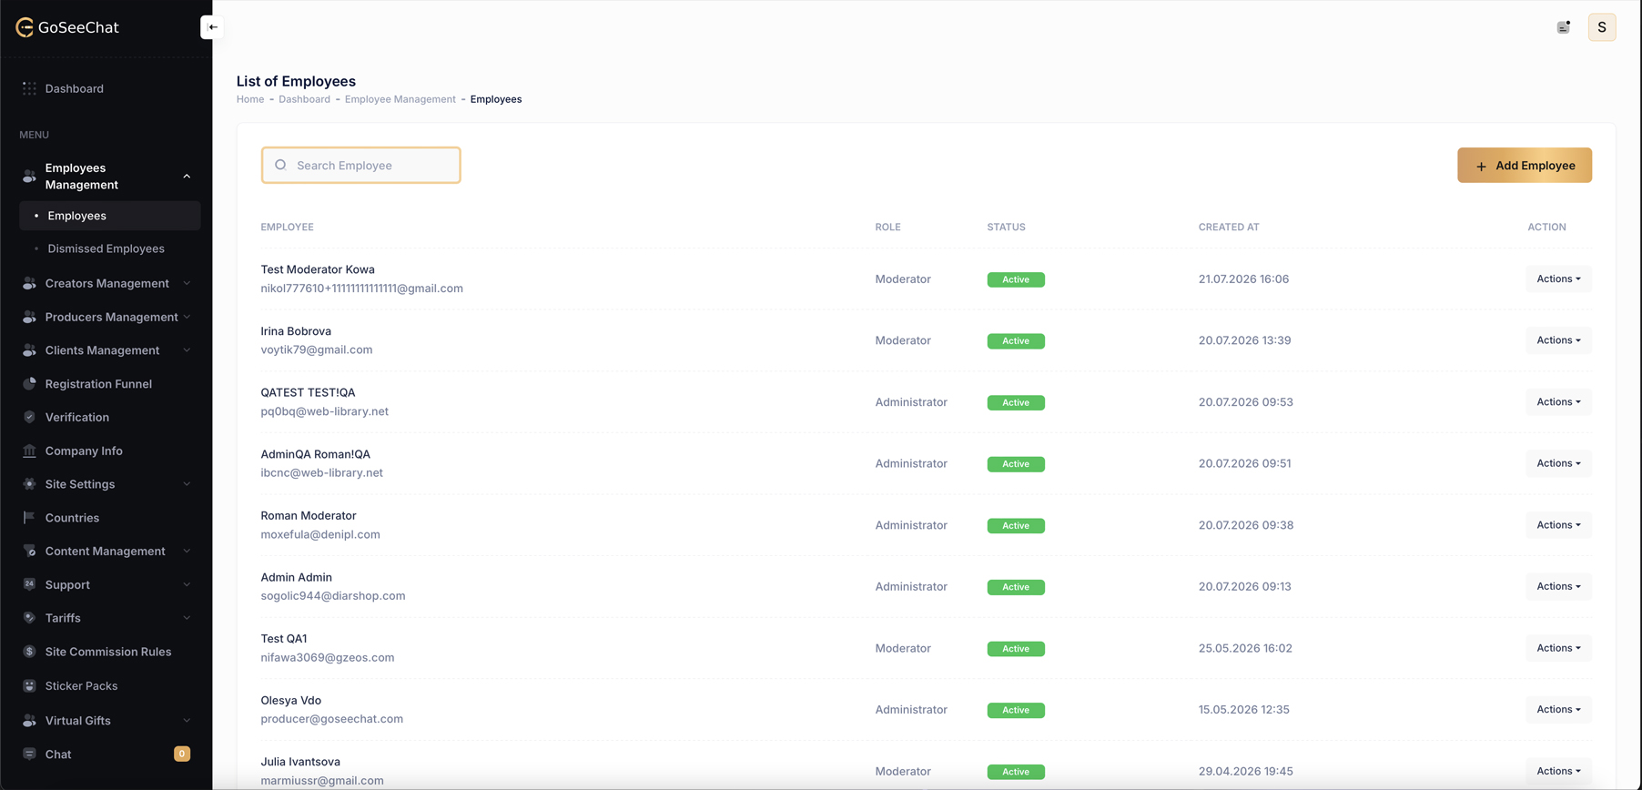Click the Active status of Test QA1
This screenshot has height=790, width=1642.
pos(1016,648)
